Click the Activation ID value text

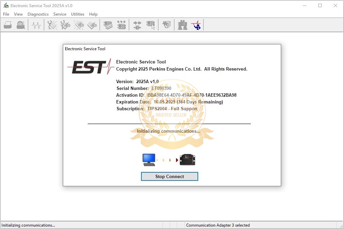pyautogui.click(x=192, y=95)
